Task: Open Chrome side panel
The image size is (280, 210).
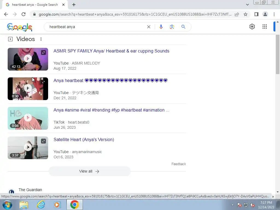Action: [x=256, y=14]
